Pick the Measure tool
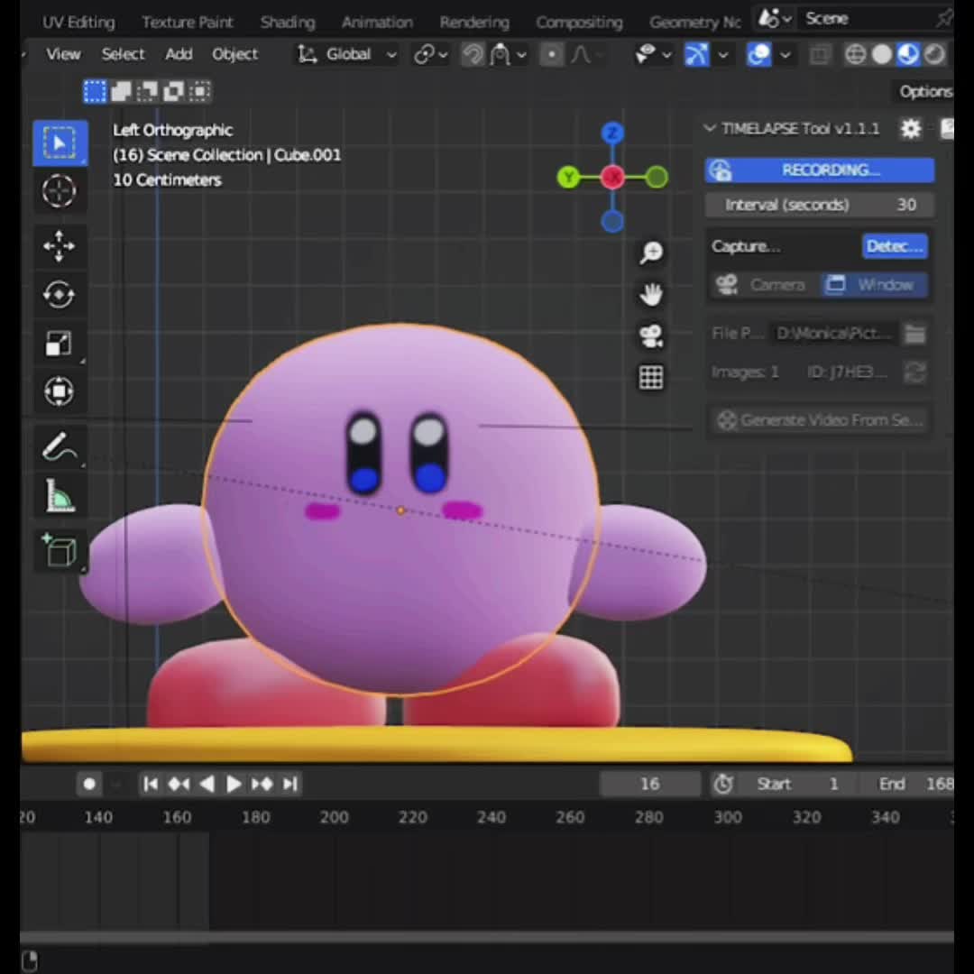Image resolution: width=974 pixels, height=974 pixels. (59, 496)
